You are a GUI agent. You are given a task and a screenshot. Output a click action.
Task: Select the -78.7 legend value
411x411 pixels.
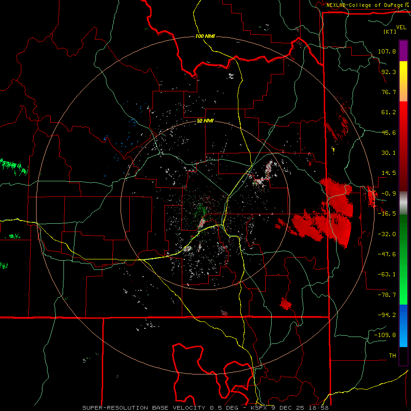(387, 295)
